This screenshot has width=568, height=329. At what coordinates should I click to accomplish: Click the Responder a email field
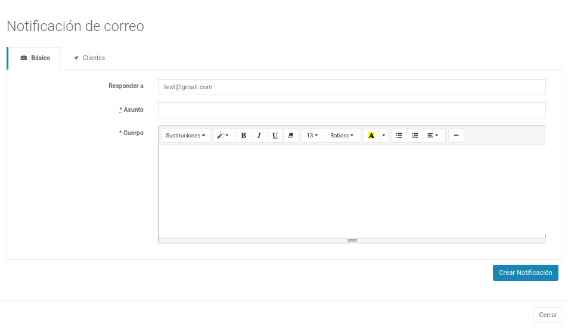click(352, 87)
